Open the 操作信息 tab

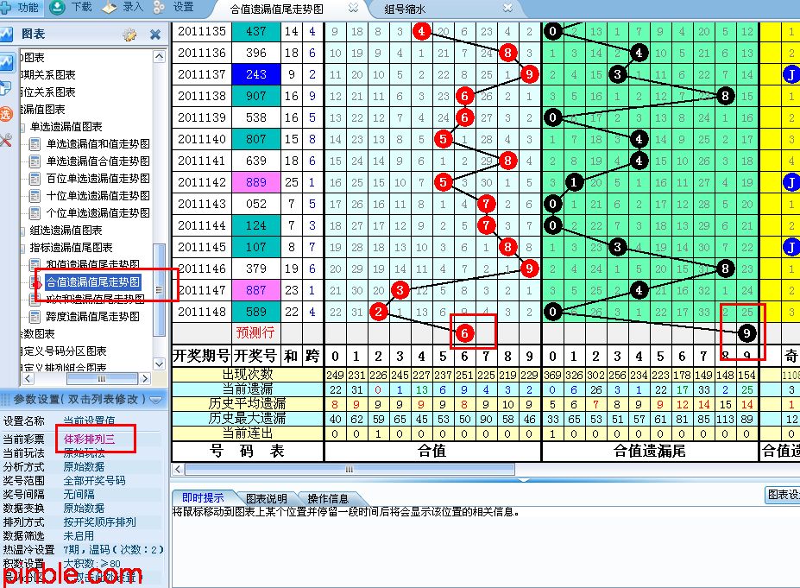(x=328, y=498)
